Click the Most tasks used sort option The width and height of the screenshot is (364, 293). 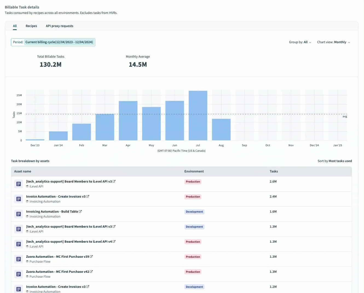click(x=340, y=161)
